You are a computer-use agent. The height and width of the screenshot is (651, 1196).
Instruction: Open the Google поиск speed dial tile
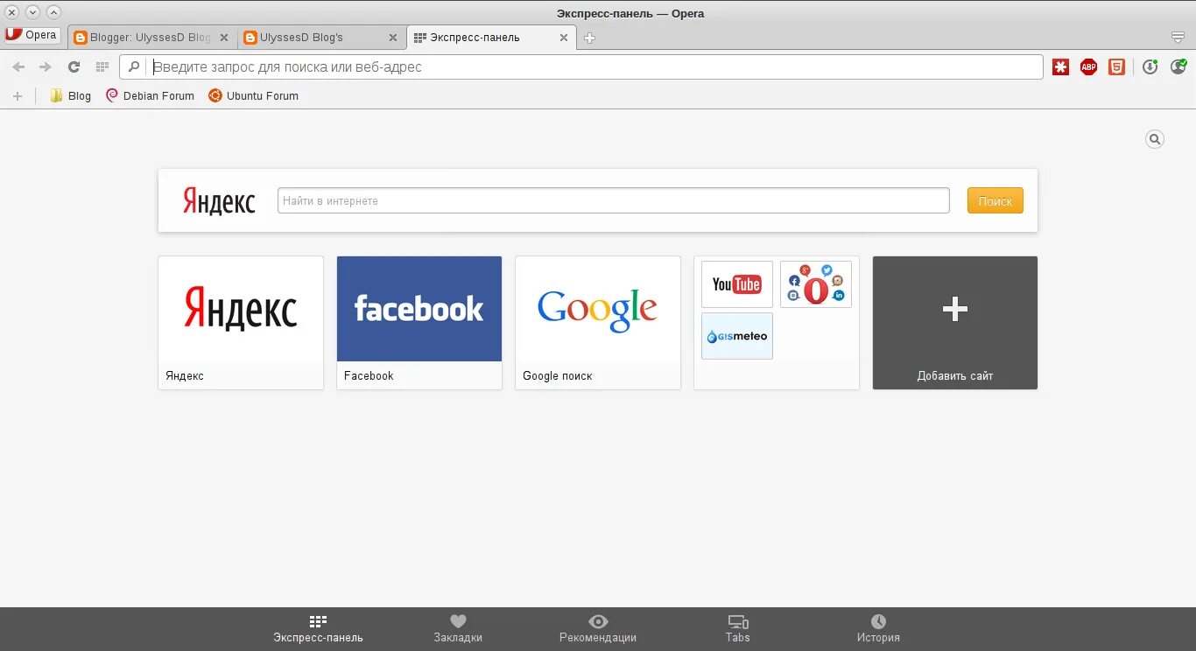click(x=598, y=322)
